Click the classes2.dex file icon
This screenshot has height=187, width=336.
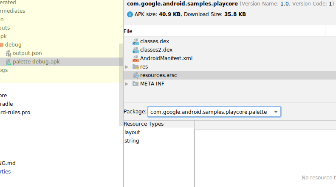coord(136,50)
